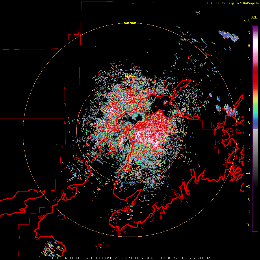The image size is (260, 260).
Task: Click the "6" value on the dB scale
Action: pyautogui.click(x=249, y=45)
